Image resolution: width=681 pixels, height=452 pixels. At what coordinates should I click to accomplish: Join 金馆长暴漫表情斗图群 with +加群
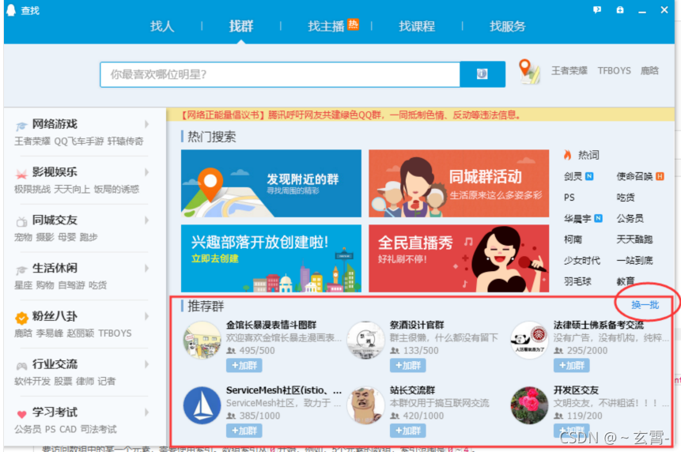[244, 365]
